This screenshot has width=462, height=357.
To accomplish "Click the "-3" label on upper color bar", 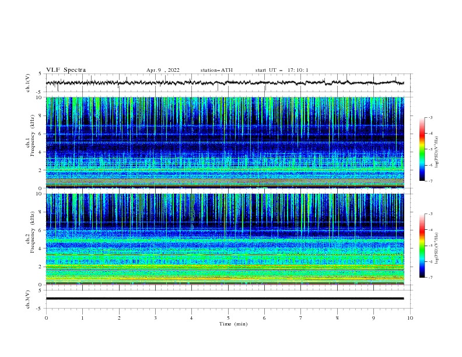I will (430, 117).
